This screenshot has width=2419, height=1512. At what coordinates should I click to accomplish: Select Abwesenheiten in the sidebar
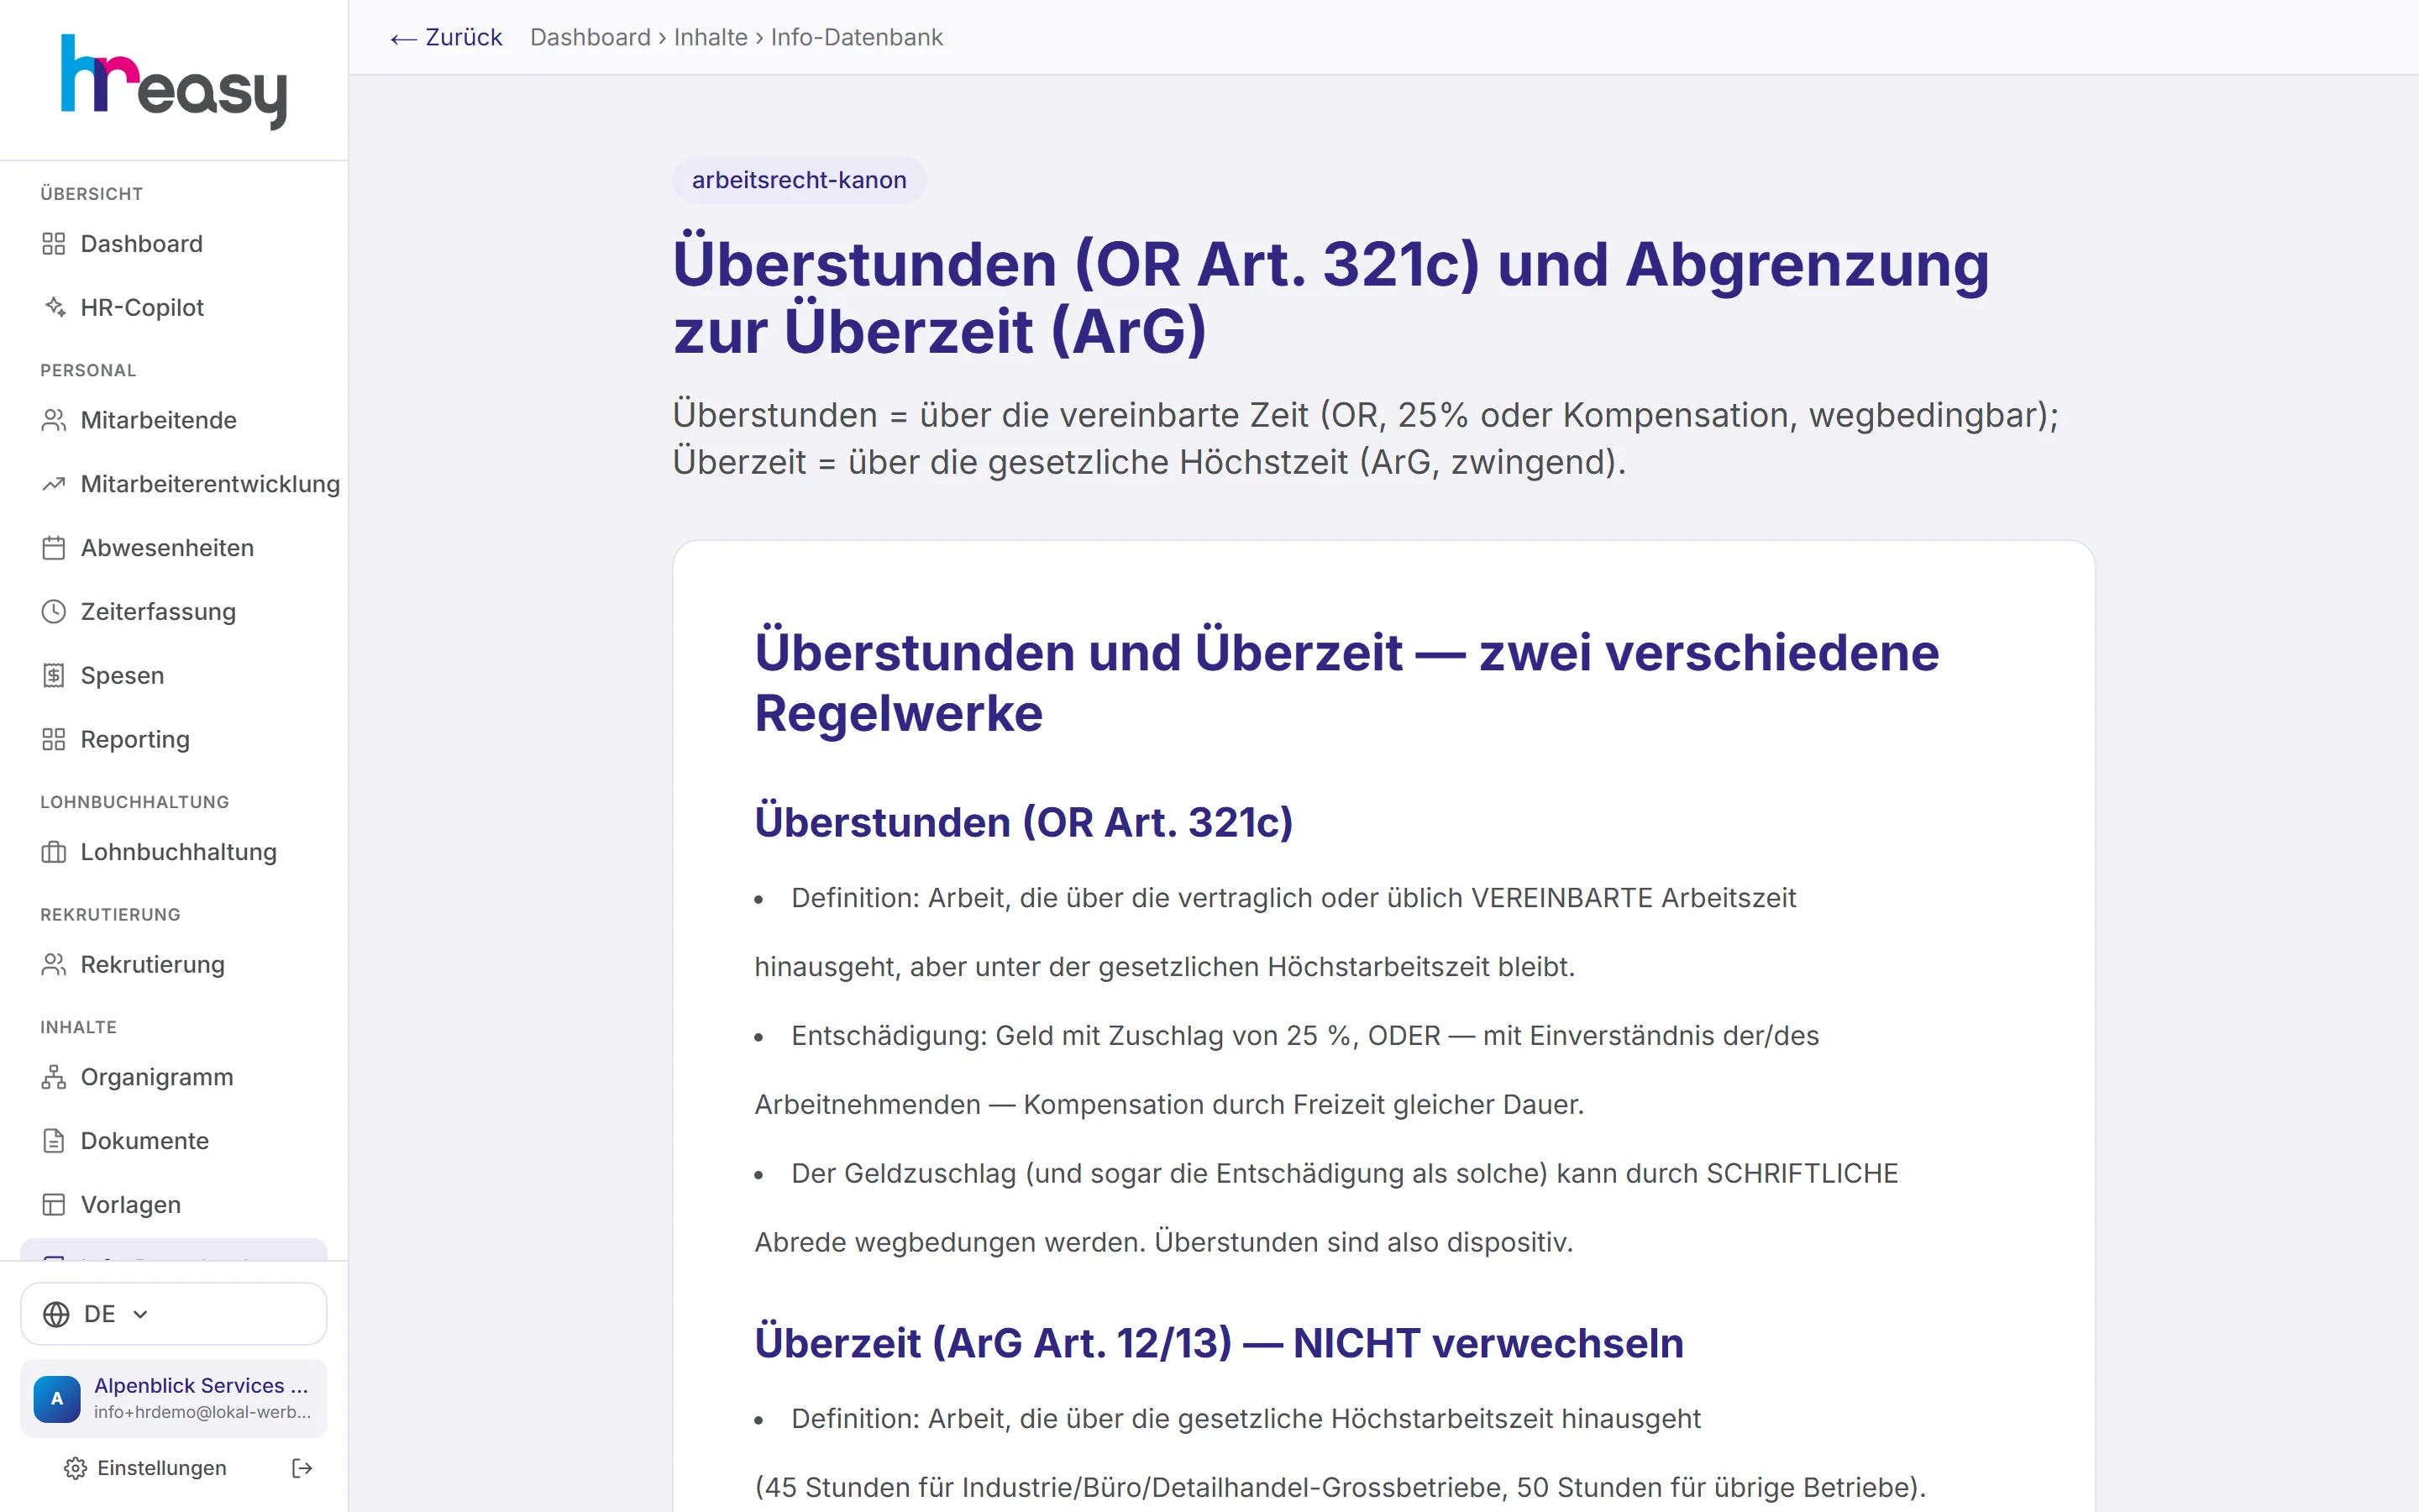pos(174,548)
